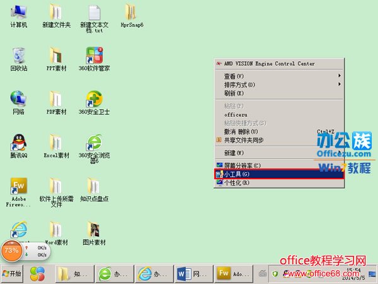
Task: Click the 开始 start button
Action: (12, 274)
